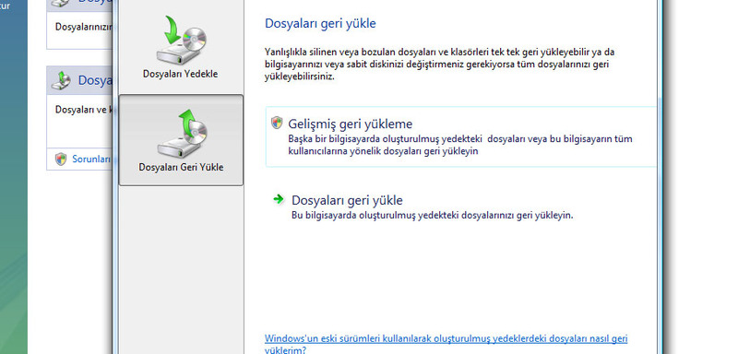Open the Dosyaları Yedekle backup icon
This screenshot has width=738, height=354.
coord(181,41)
